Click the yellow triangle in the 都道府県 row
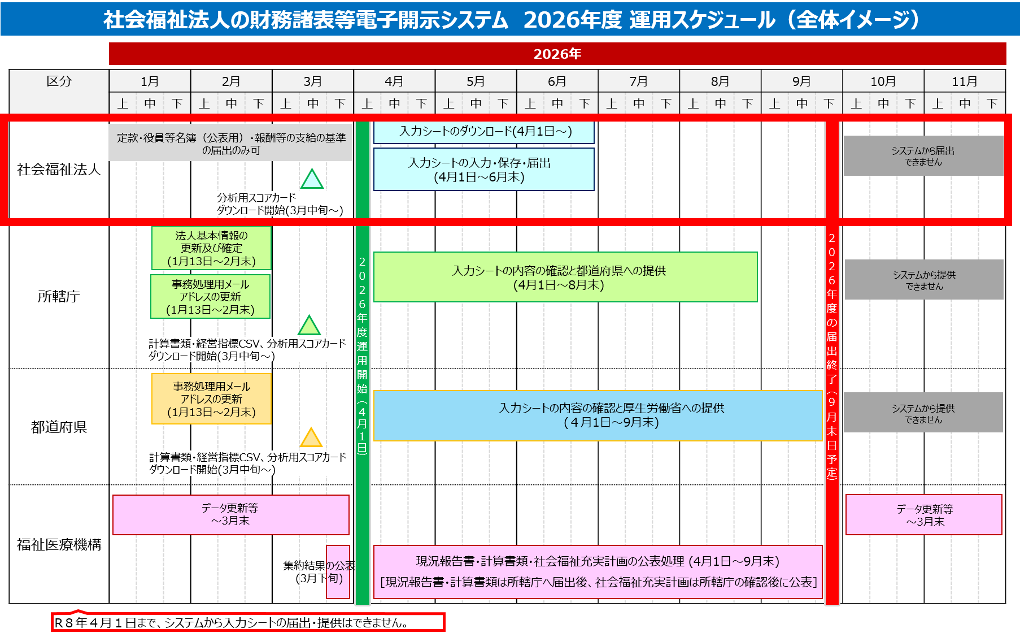This screenshot has height=637, width=1020. tap(311, 439)
